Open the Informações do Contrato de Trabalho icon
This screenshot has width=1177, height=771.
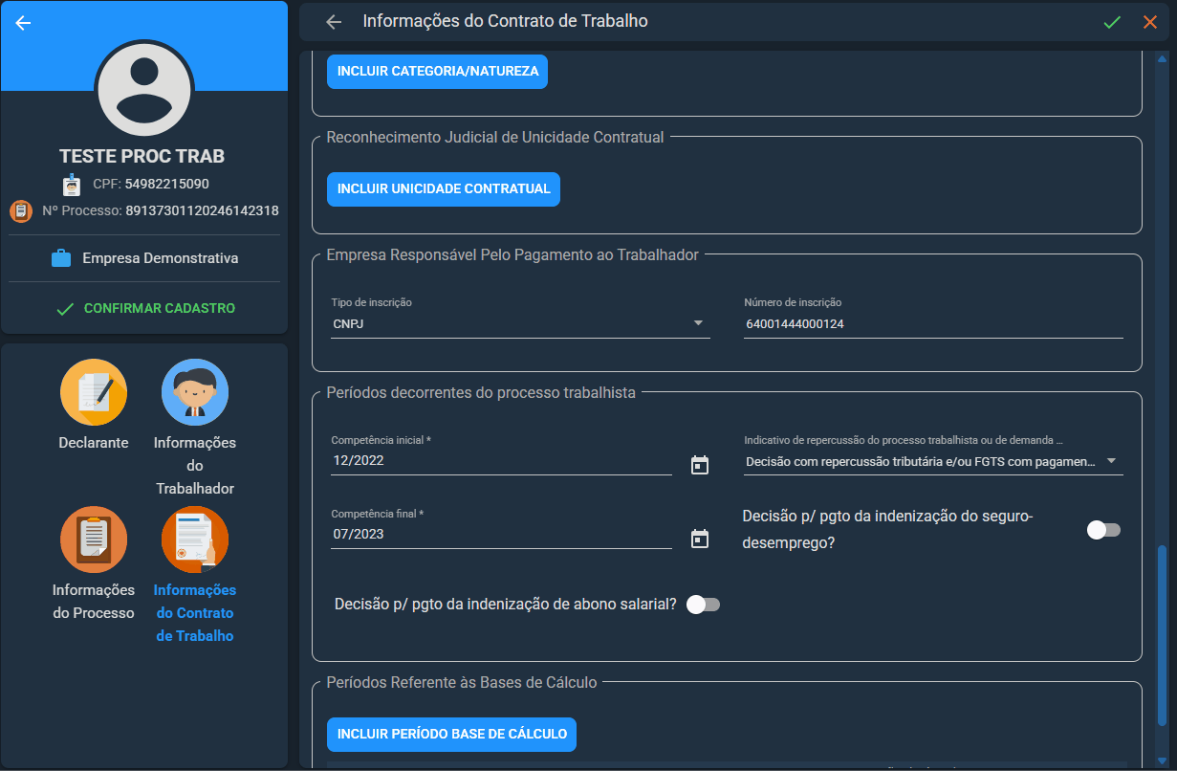195,540
